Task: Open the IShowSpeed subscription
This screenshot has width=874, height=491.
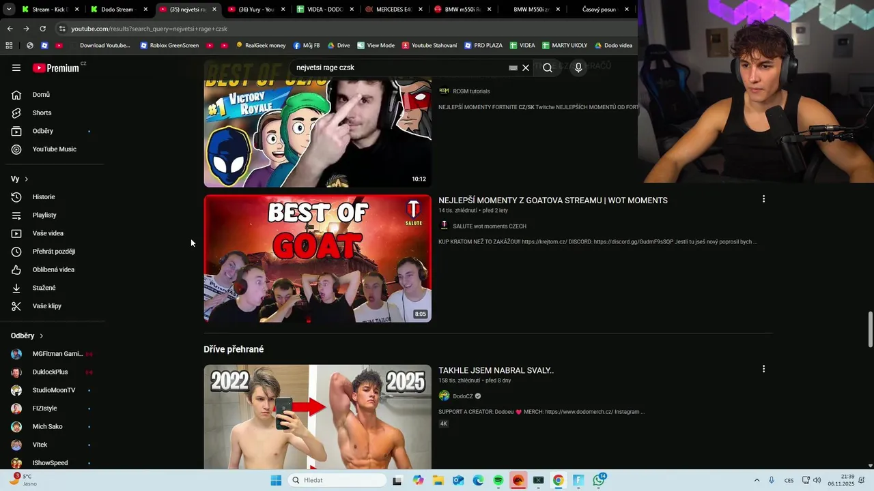Action: click(52, 463)
